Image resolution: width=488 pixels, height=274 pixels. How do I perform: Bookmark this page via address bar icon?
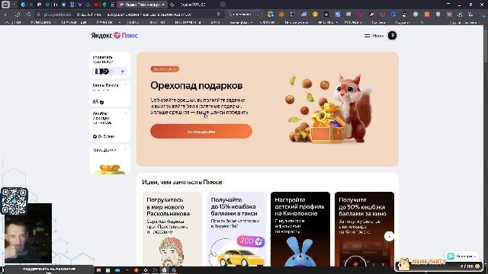218,14
